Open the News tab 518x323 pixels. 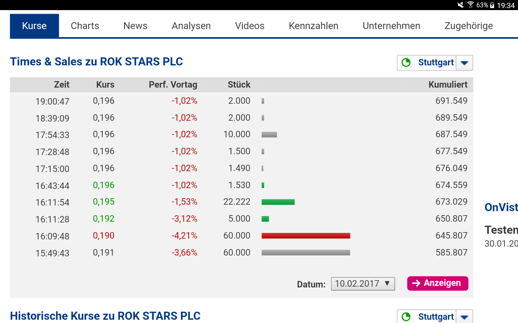pyautogui.click(x=135, y=26)
